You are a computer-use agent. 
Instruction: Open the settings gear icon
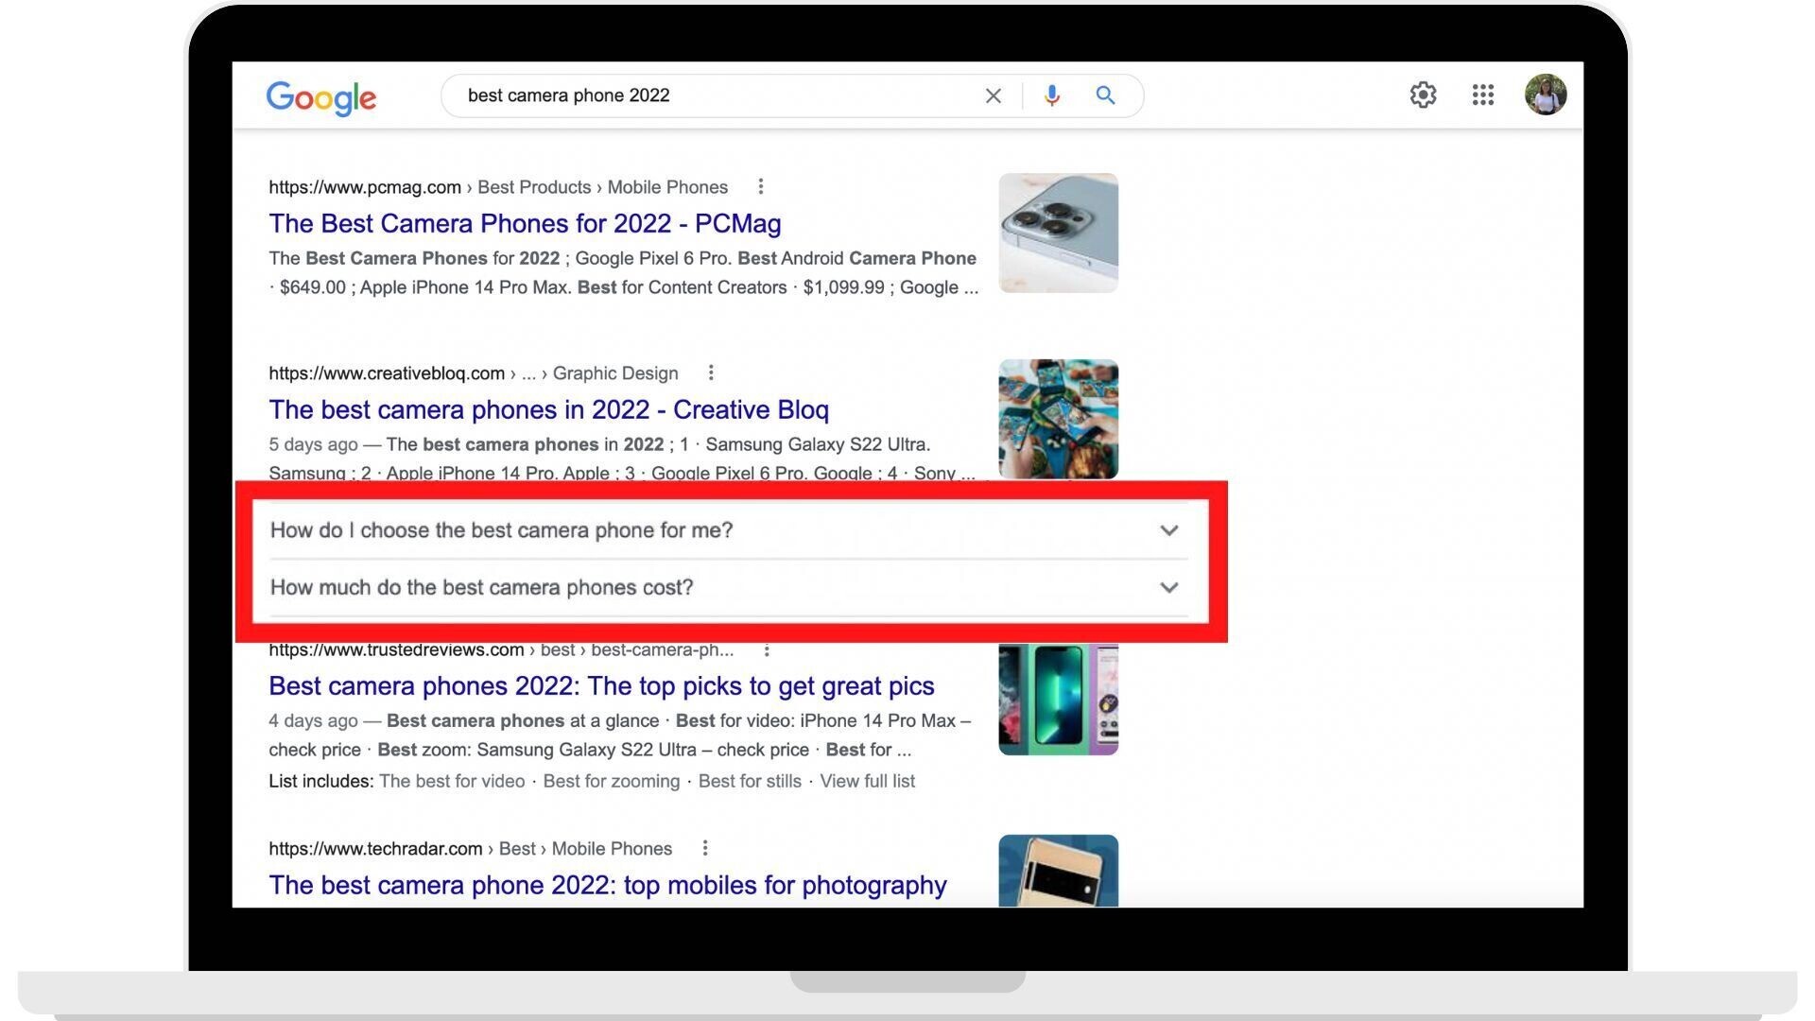pyautogui.click(x=1423, y=95)
